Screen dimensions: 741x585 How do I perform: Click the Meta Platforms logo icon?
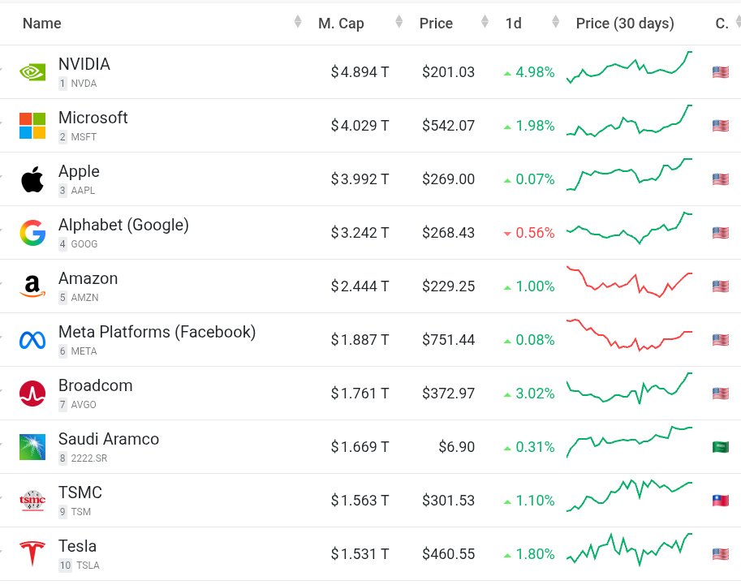click(32, 340)
